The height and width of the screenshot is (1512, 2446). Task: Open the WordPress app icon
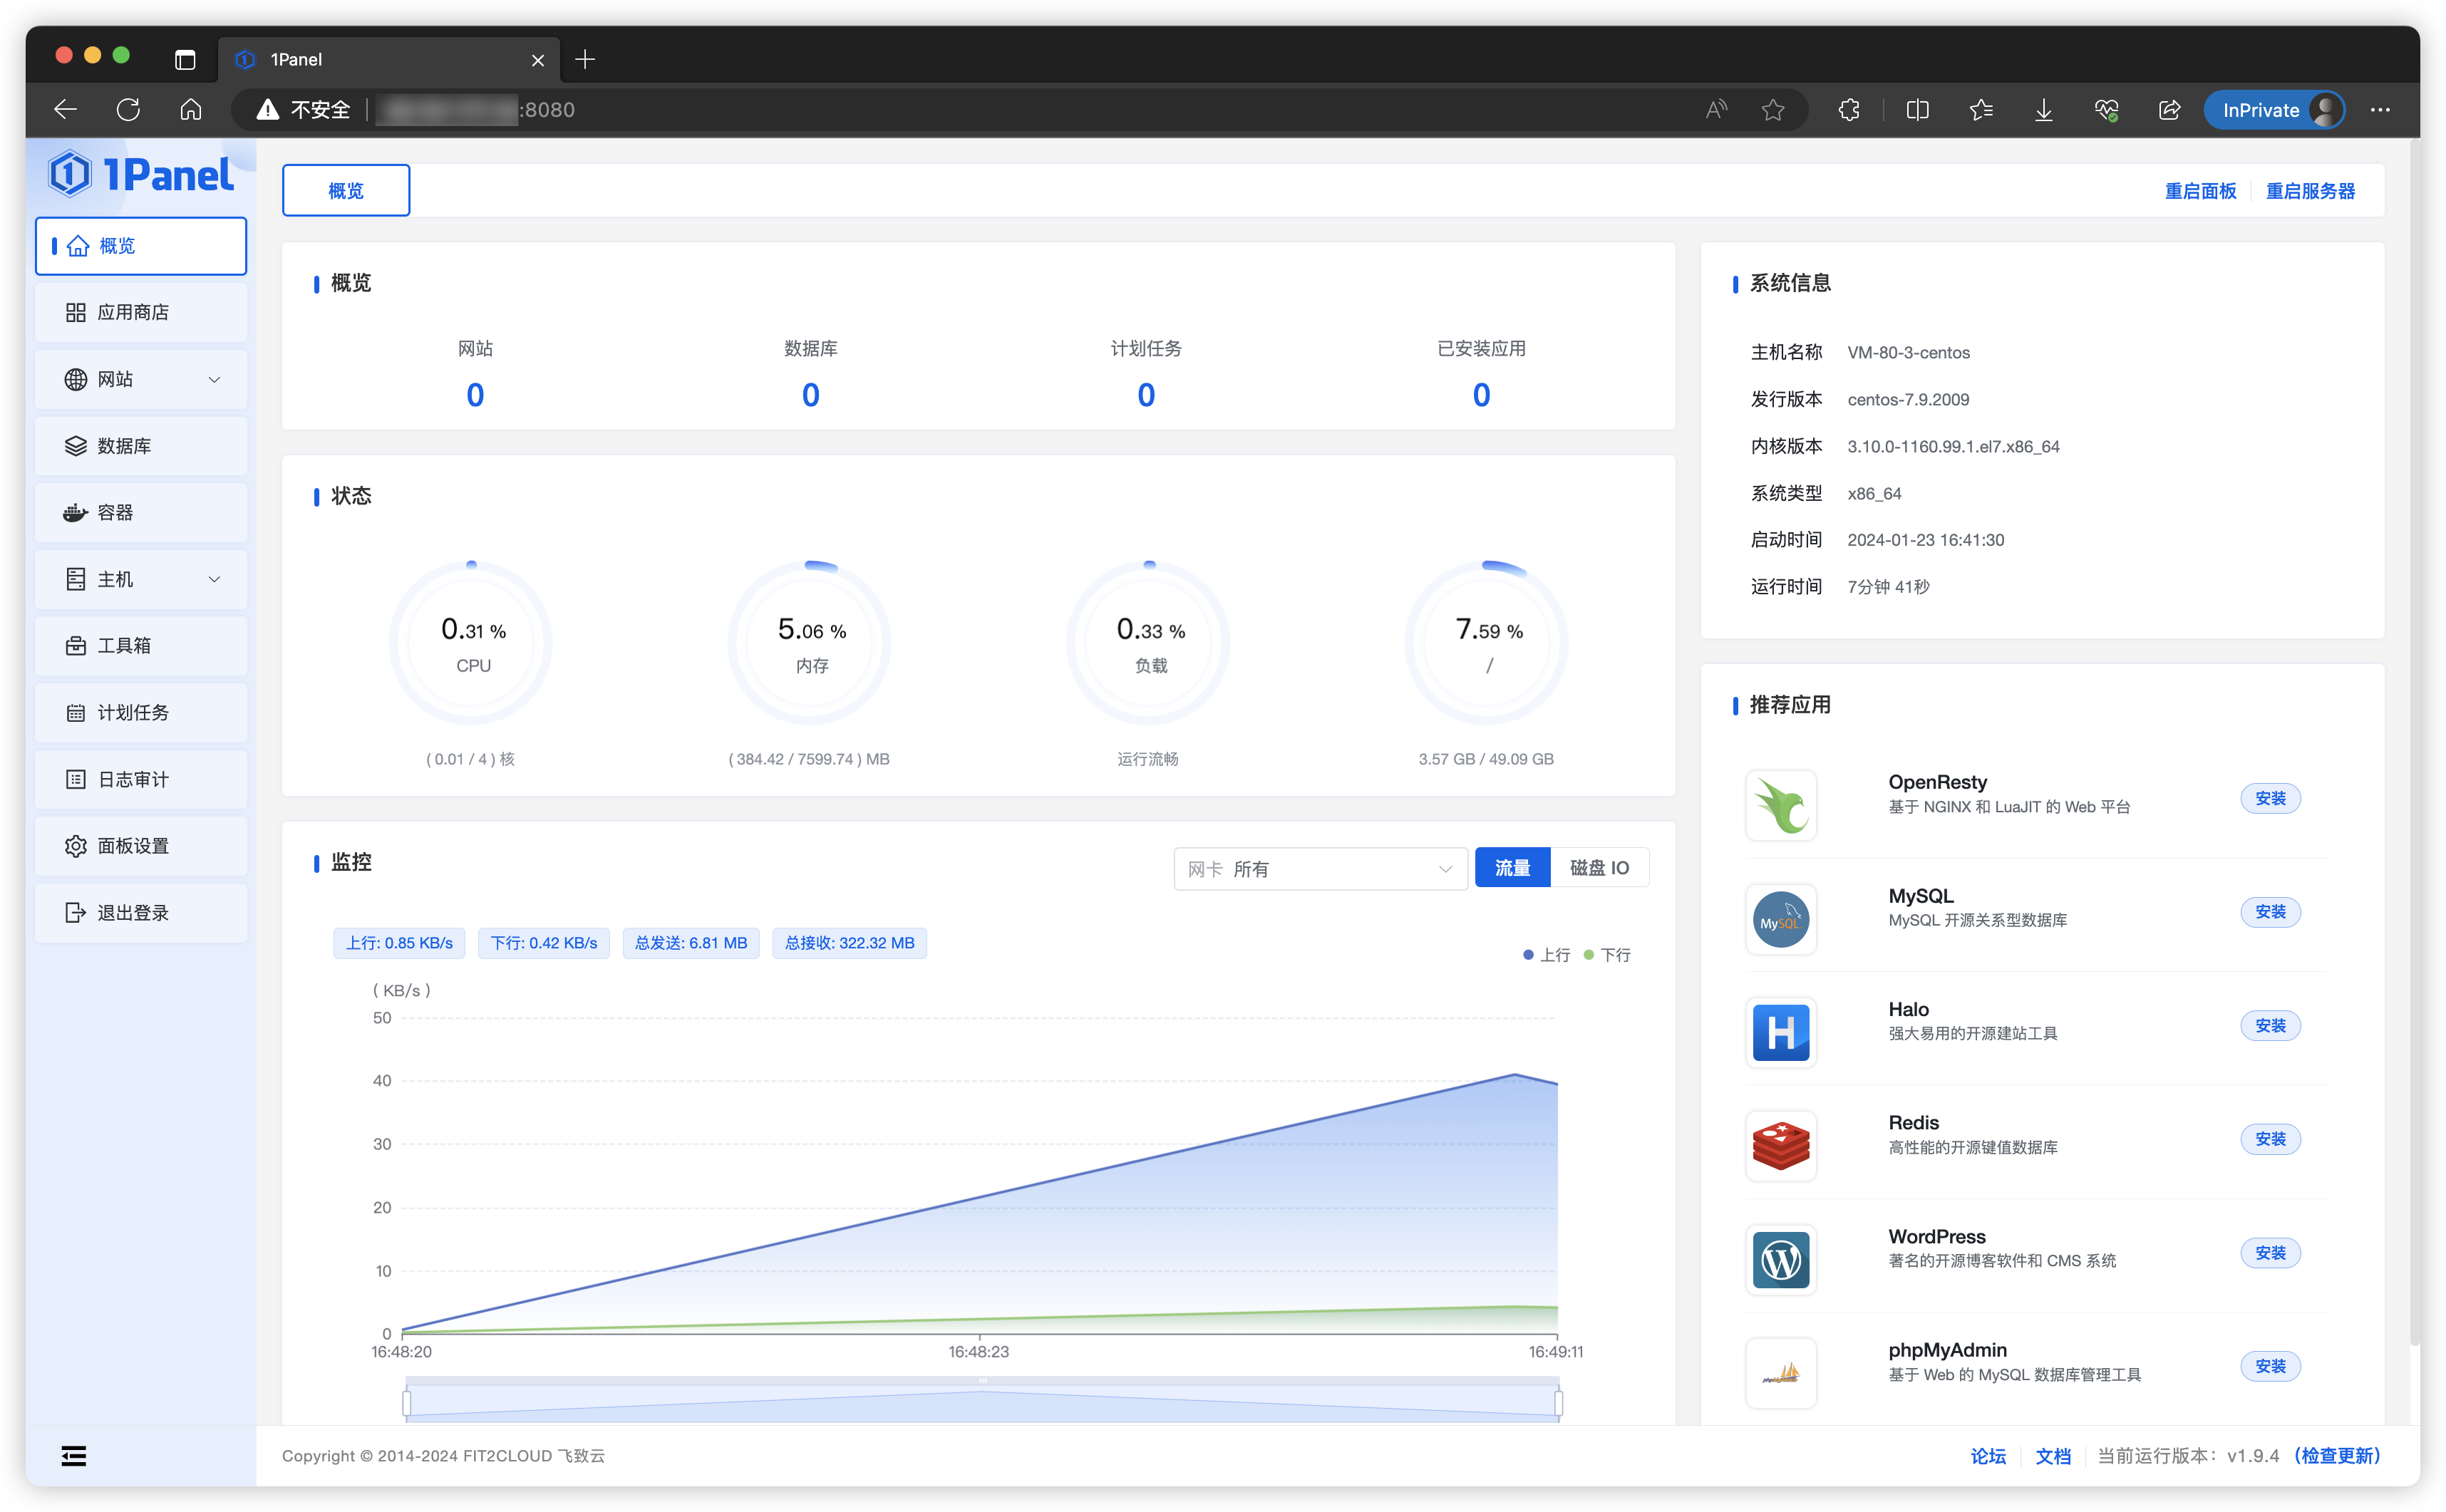point(1781,1260)
